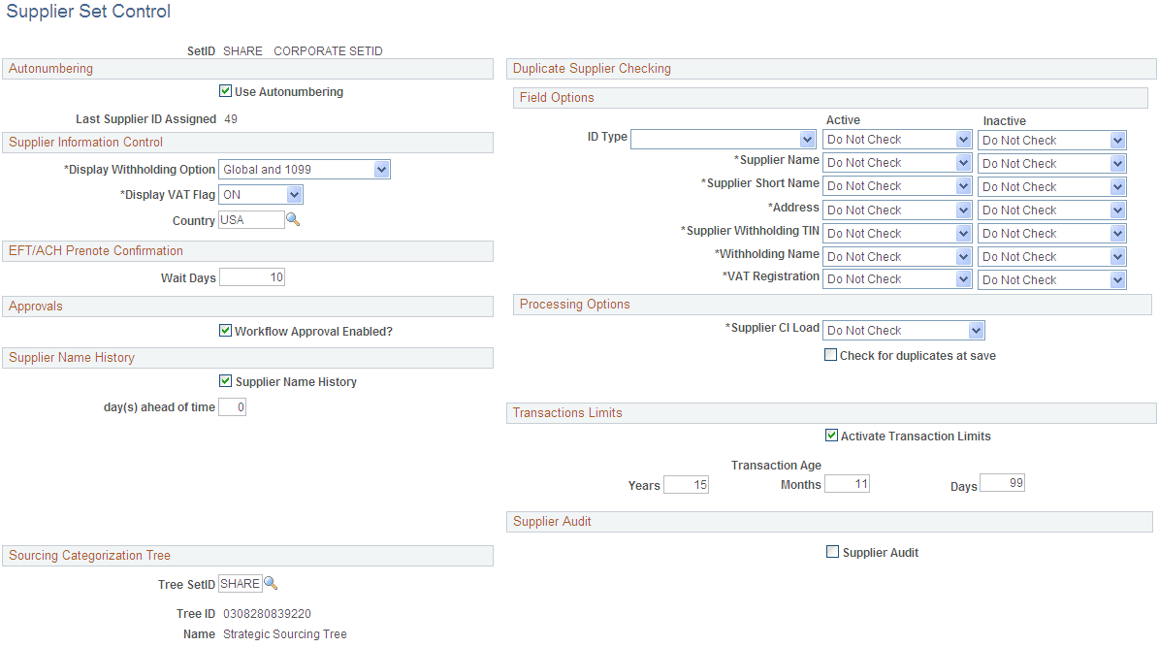Click the Wait Days input field
1159x647 pixels.
point(251,276)
